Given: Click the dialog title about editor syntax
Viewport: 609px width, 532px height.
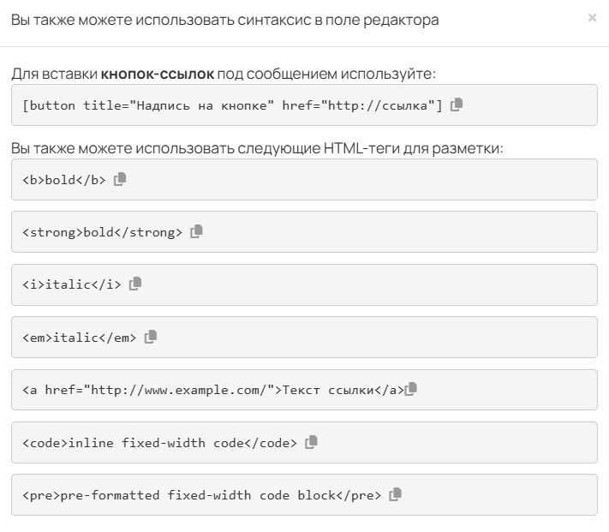Looking at the screenshot, I should tap(224, 20).
